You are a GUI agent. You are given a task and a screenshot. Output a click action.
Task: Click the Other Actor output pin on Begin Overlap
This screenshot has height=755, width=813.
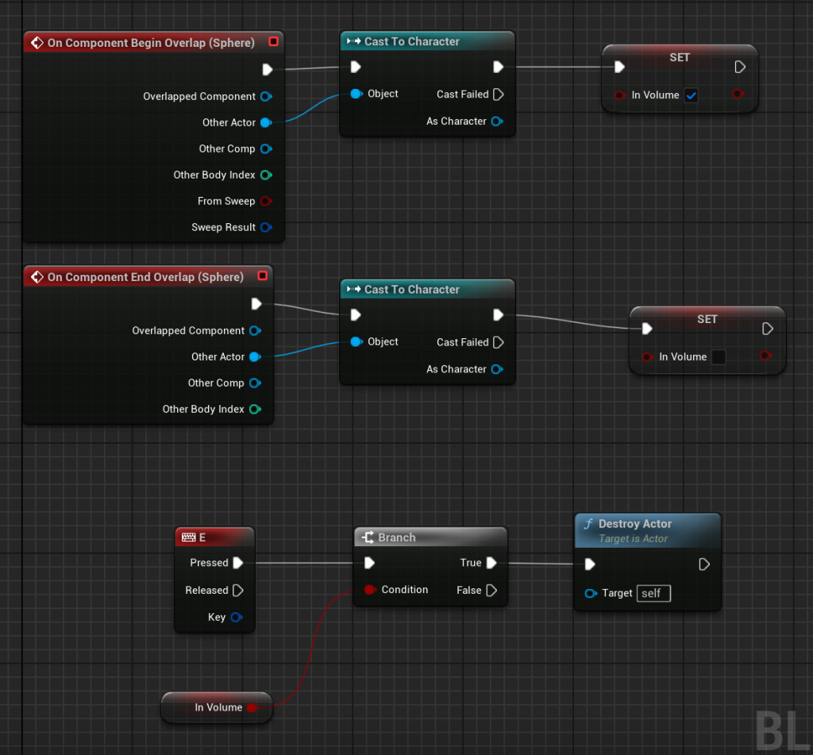[265, 122]
